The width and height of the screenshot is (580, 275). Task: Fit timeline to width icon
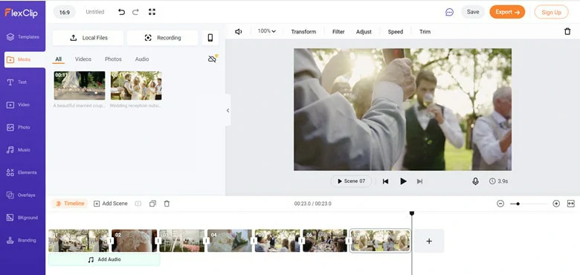coord(571,204)
